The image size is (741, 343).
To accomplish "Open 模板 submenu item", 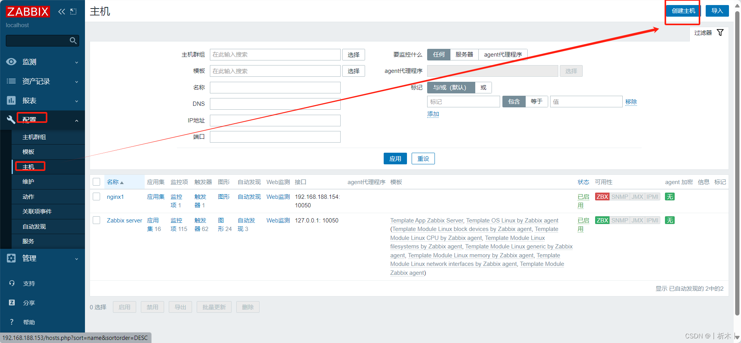I will 48,152.
